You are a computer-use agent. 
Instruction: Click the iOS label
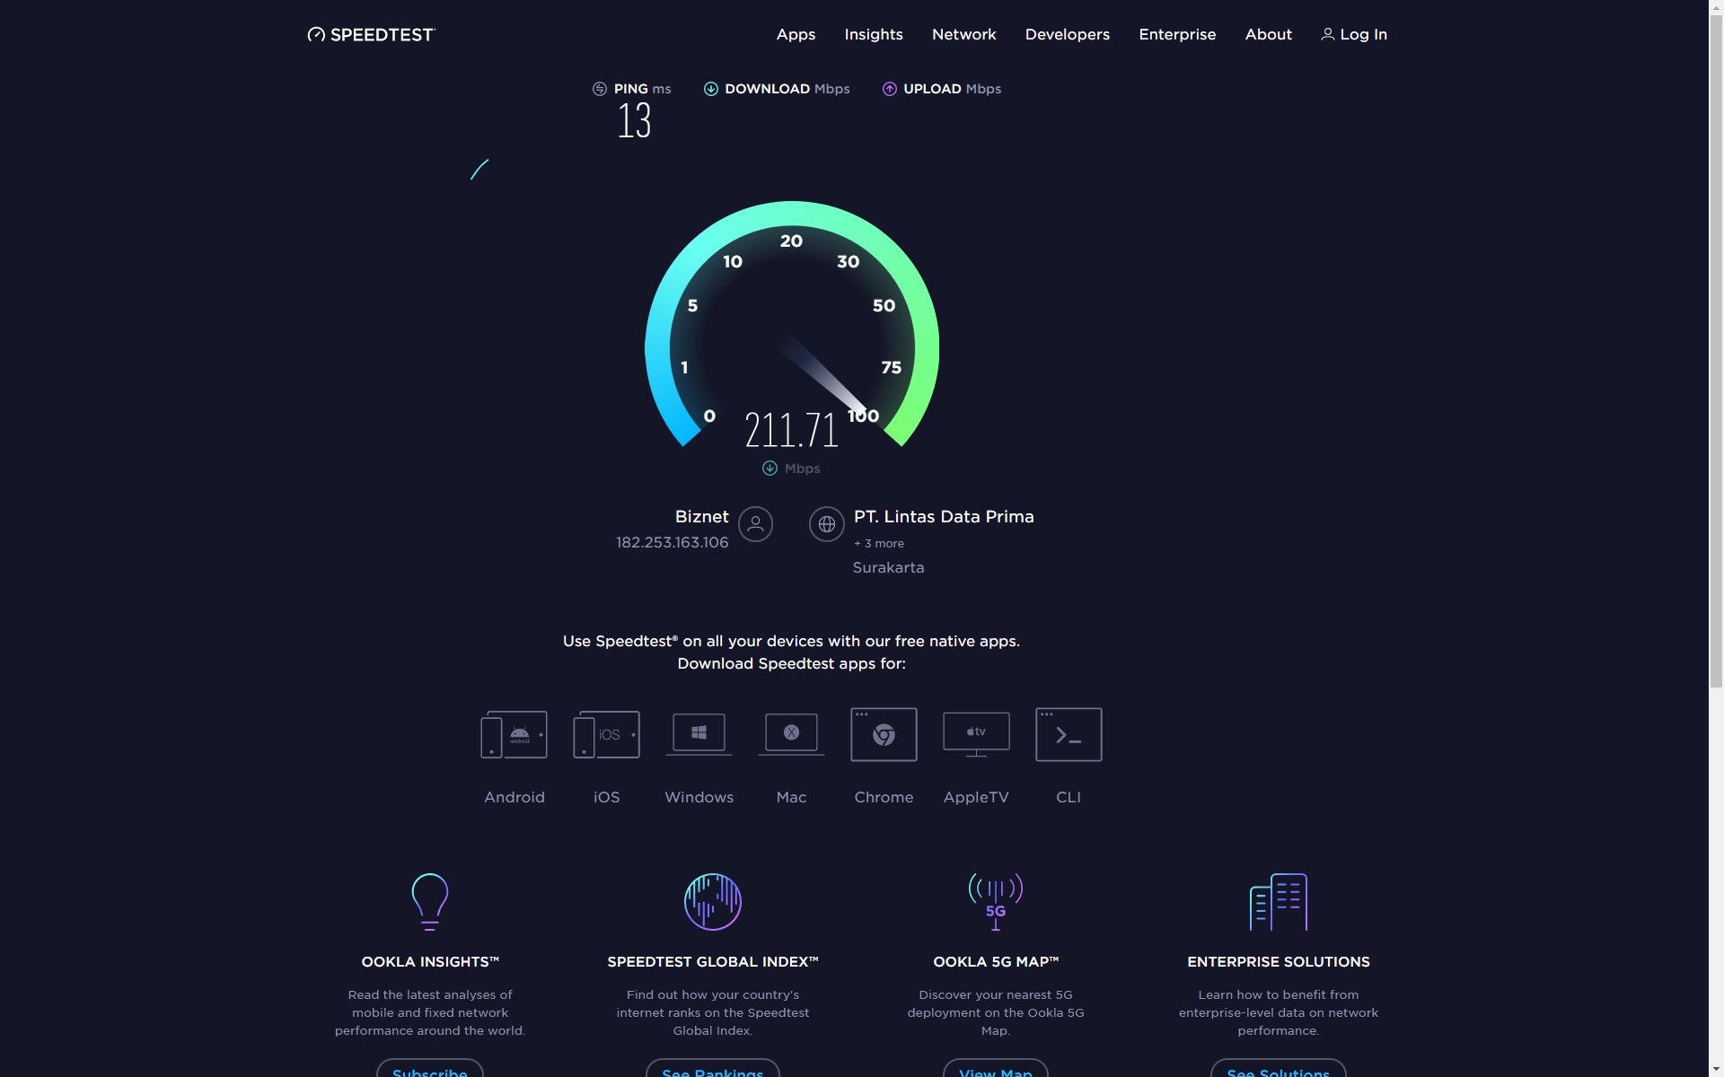click(607, 797)
